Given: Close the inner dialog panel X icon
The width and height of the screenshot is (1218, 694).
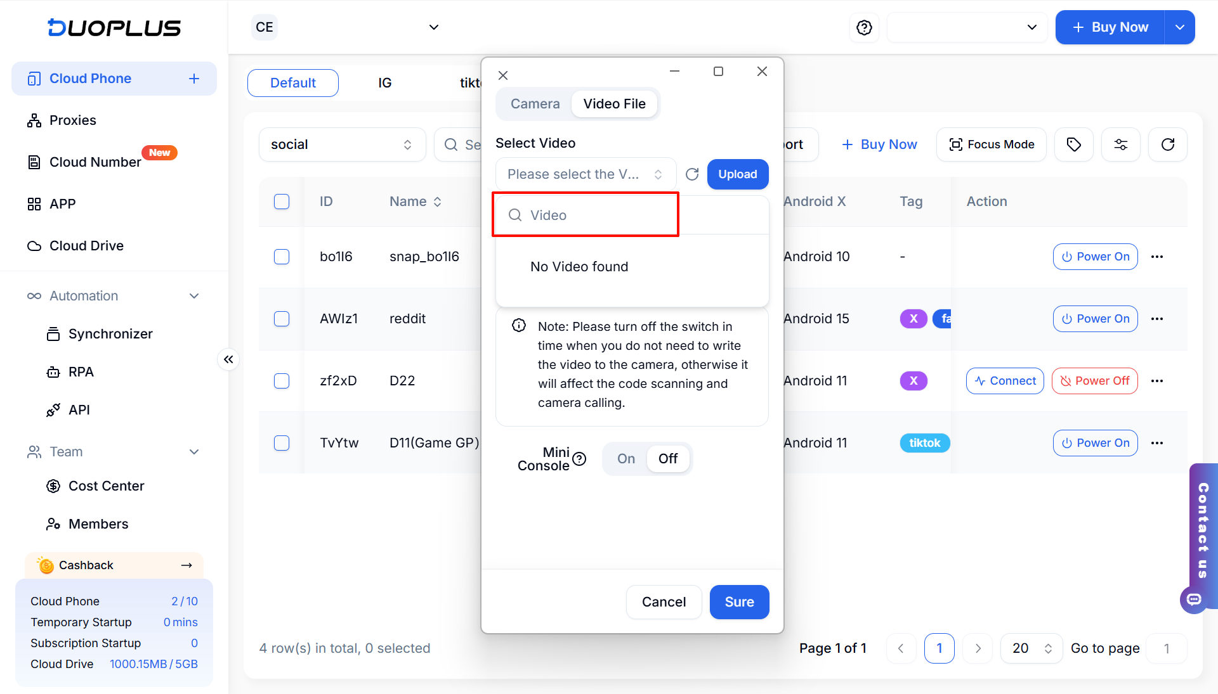Looking at the screenshot, I should click(503, 75).
